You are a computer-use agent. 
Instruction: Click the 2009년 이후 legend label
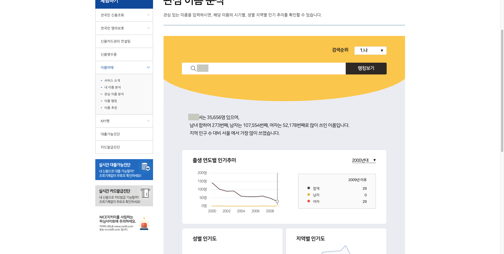pos(357,180)
